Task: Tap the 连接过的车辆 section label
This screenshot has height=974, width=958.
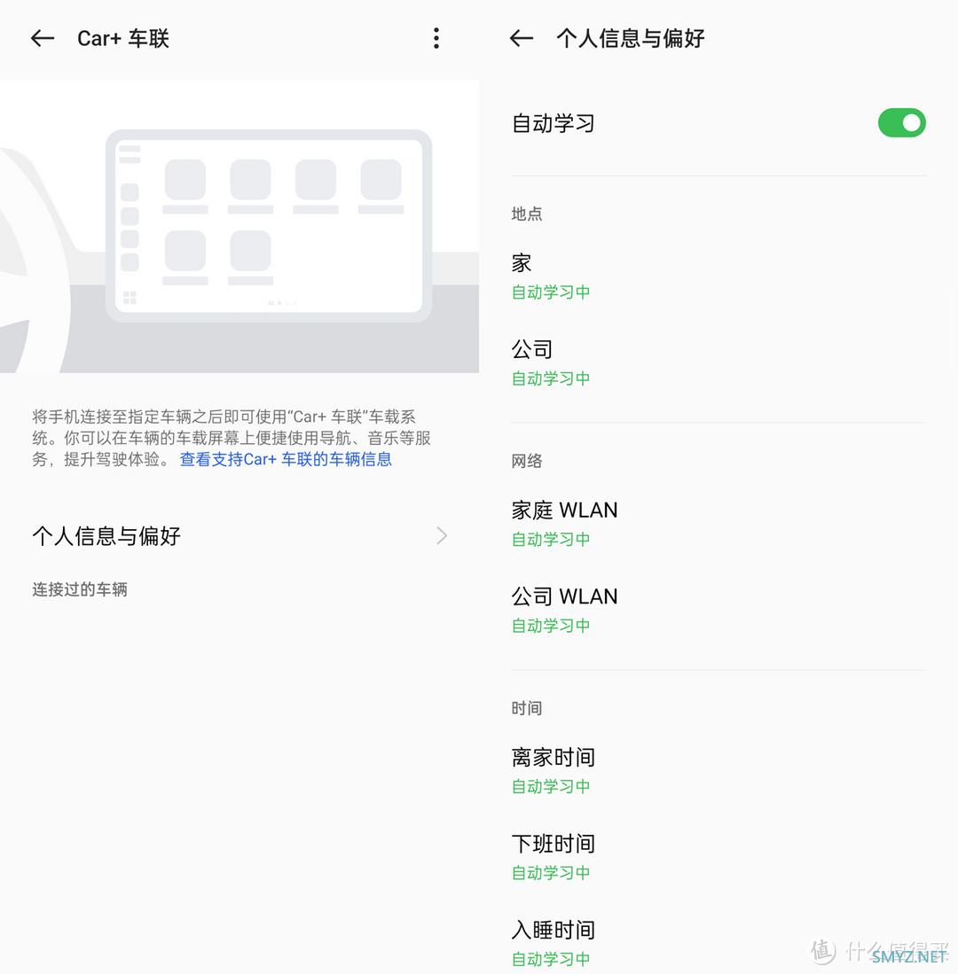Action: 80,589
